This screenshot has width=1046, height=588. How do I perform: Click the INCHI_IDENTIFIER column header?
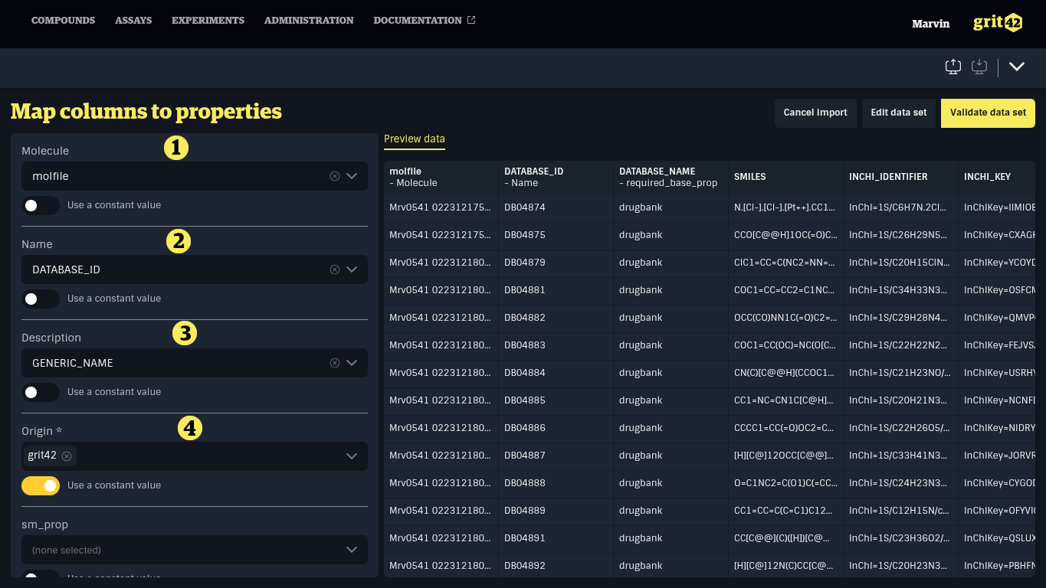click(901, 177)
